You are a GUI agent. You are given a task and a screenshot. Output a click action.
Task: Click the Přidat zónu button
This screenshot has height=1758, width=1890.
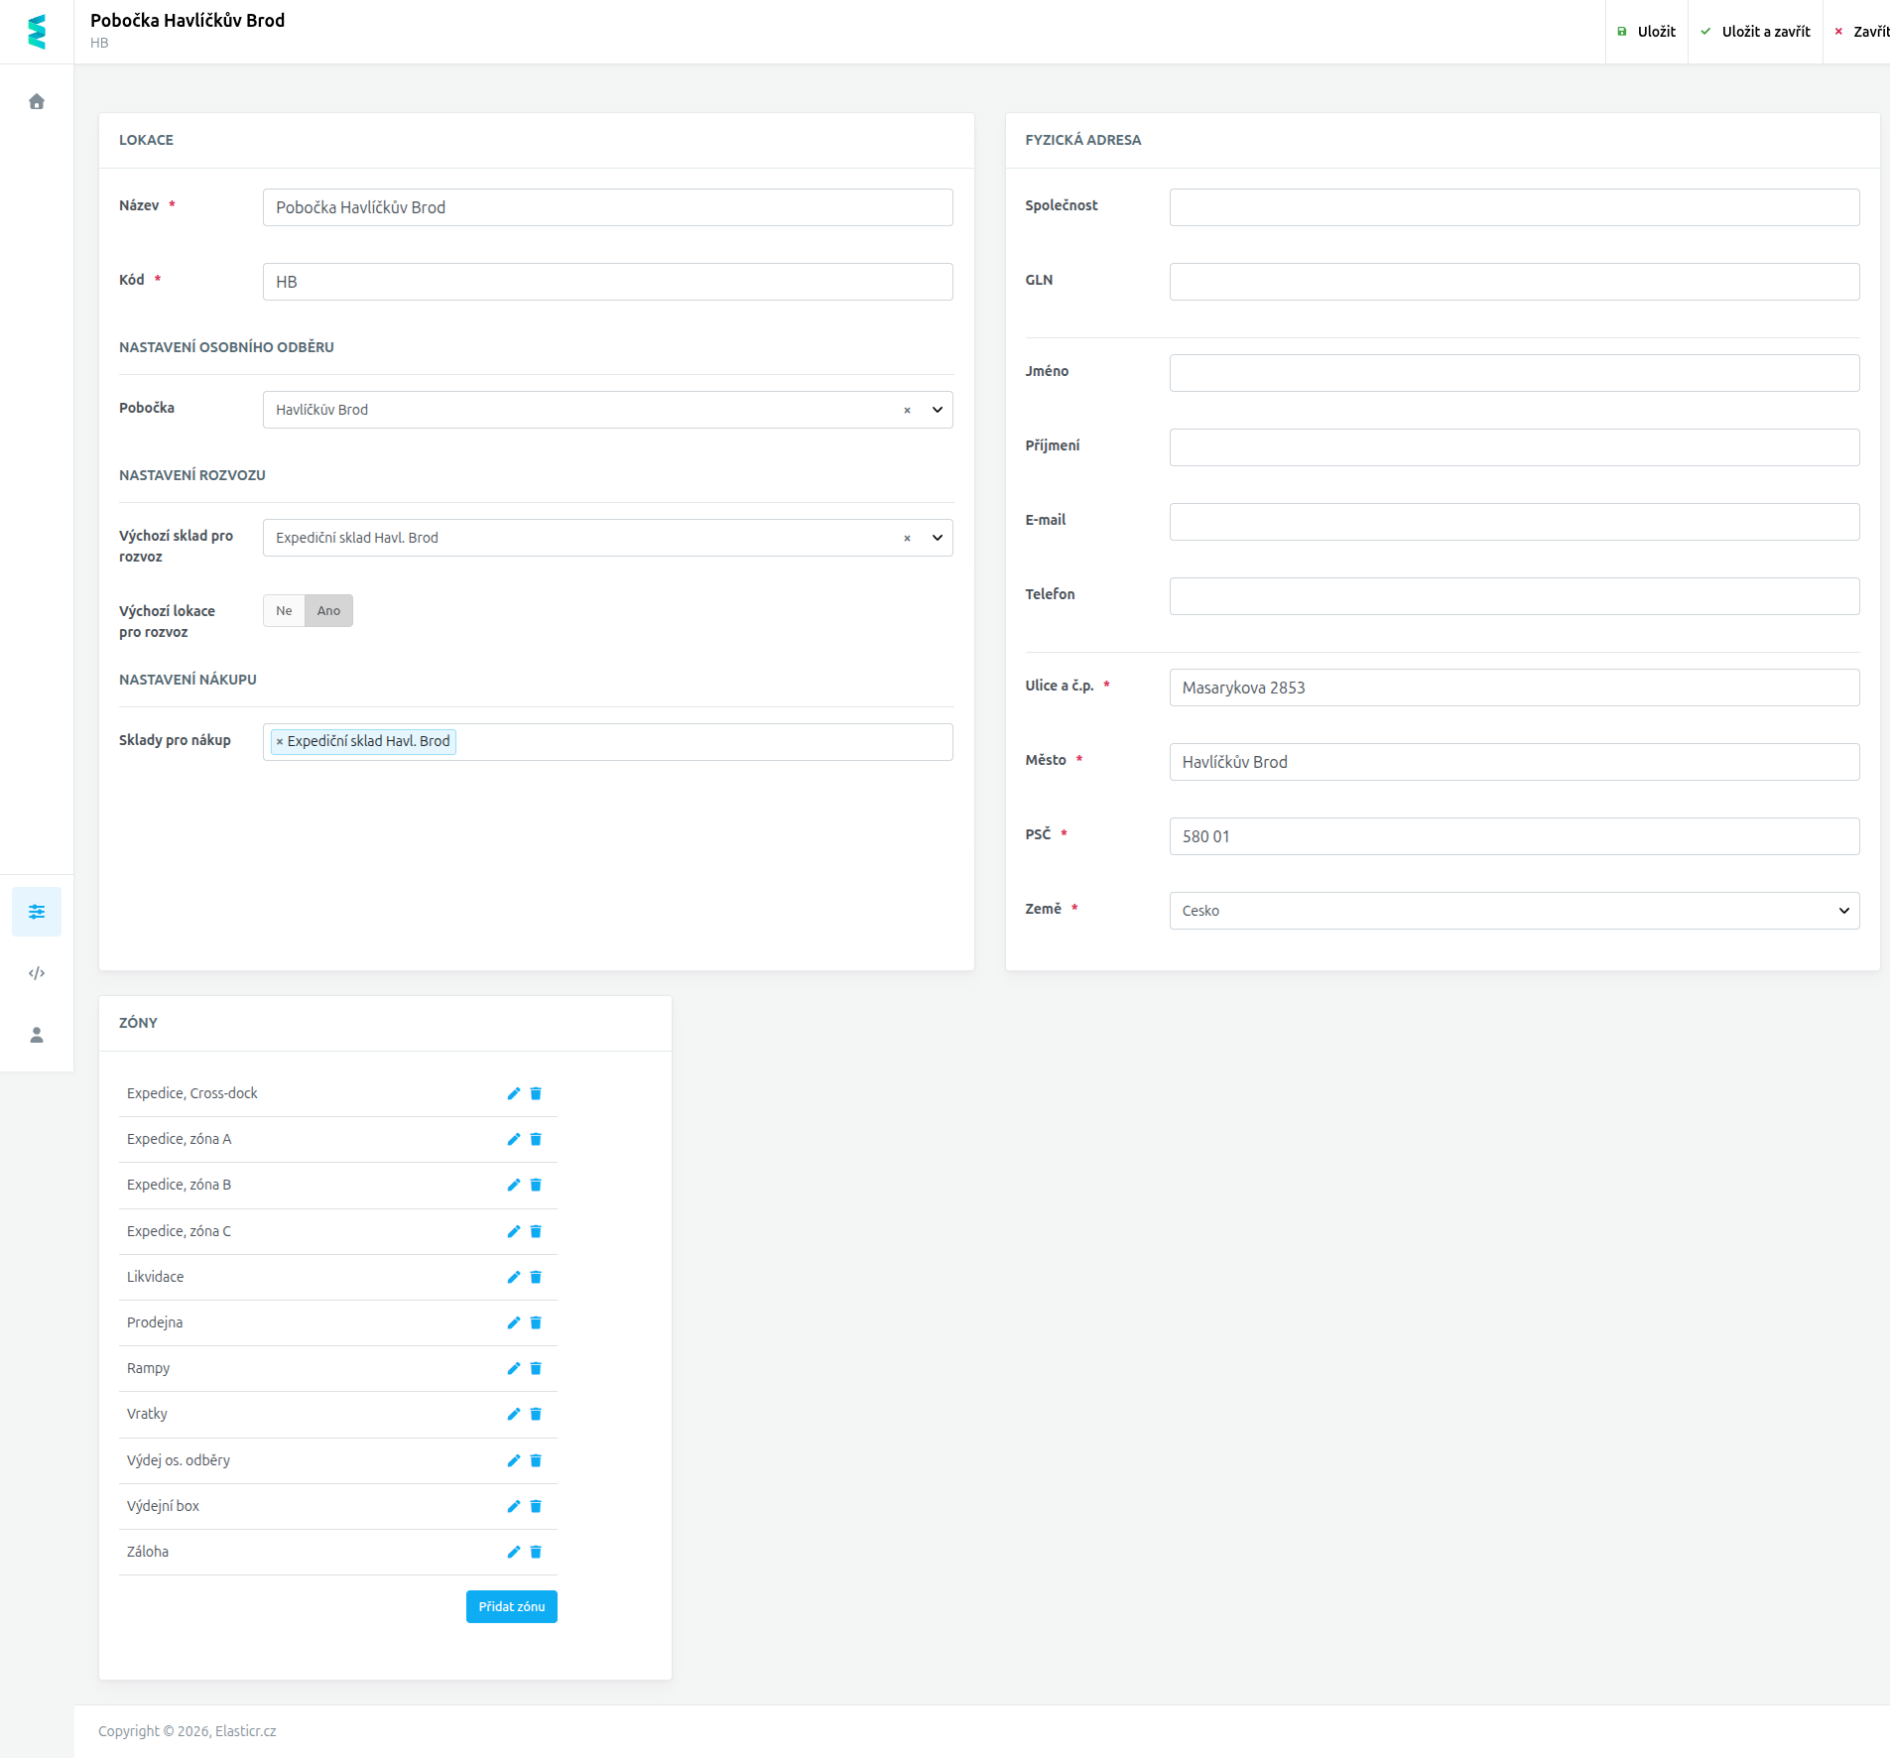[512, 1606]
